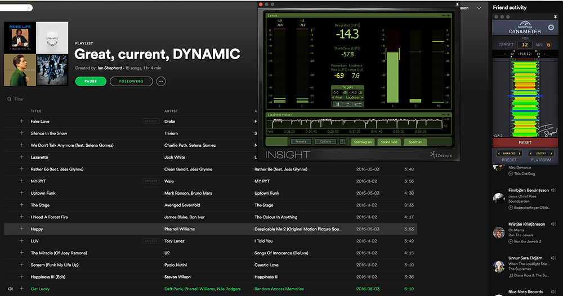Viewport: 563px width, 296px height.
Task: Open Finnbjörn Benónýsson's avatar
Action: [499, 199]
